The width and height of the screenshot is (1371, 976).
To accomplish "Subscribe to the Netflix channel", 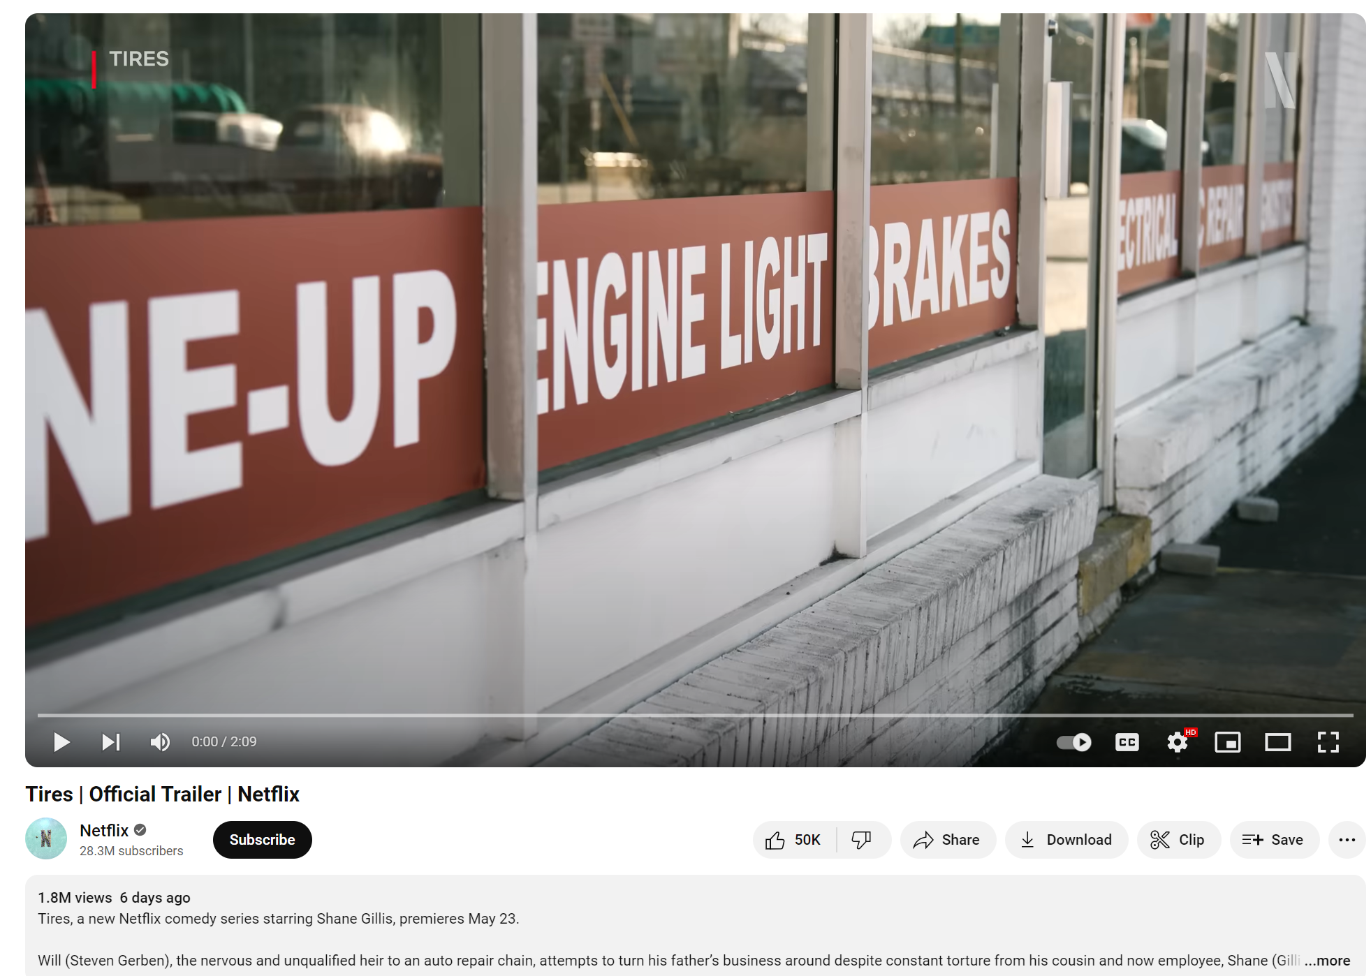I will 262,840.
